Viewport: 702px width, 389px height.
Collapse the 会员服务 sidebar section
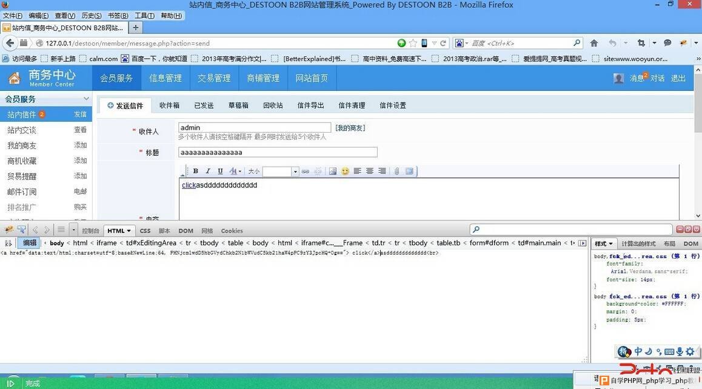[x=86, y=99]
